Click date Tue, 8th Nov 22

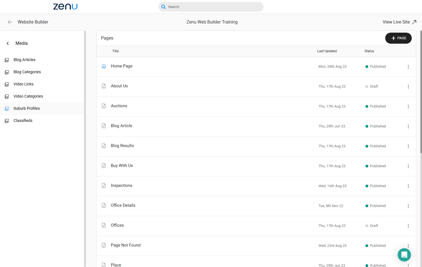(331, 206)
